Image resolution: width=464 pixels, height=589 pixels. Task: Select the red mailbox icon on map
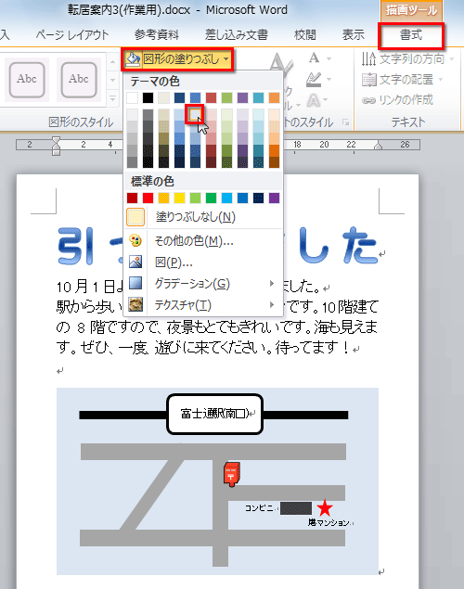coord(231,475)
